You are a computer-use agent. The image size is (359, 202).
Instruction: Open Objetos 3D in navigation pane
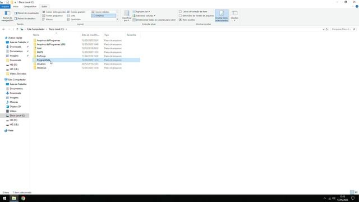15,107
